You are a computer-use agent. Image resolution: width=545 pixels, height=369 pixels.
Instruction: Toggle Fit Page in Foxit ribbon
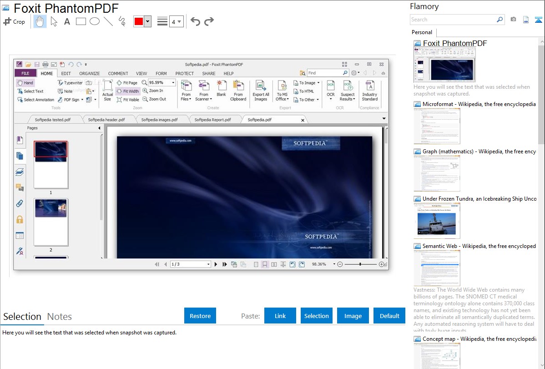pos(127,83)
